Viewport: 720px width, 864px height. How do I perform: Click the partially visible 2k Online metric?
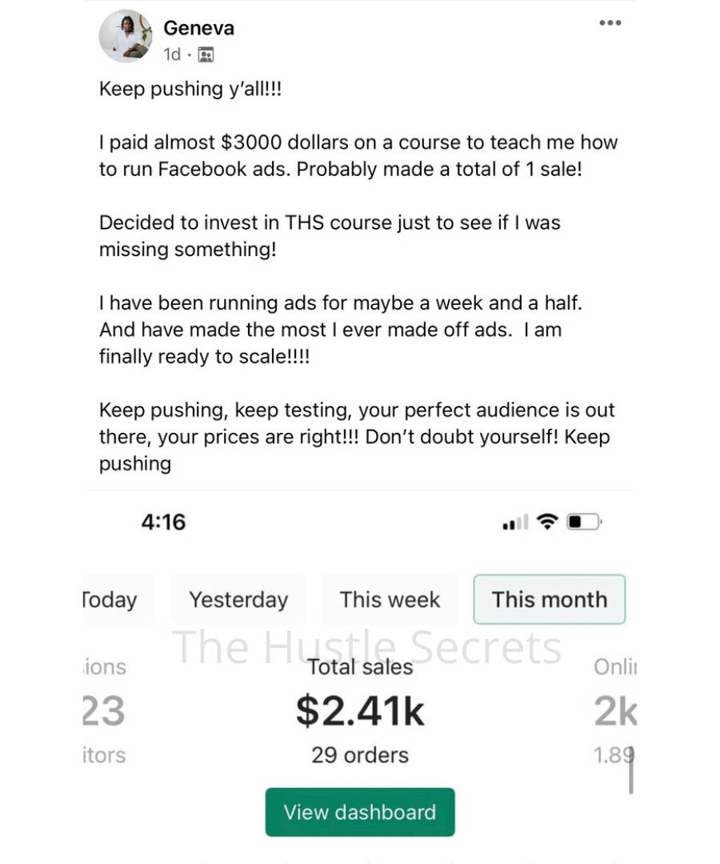[615, 711]
